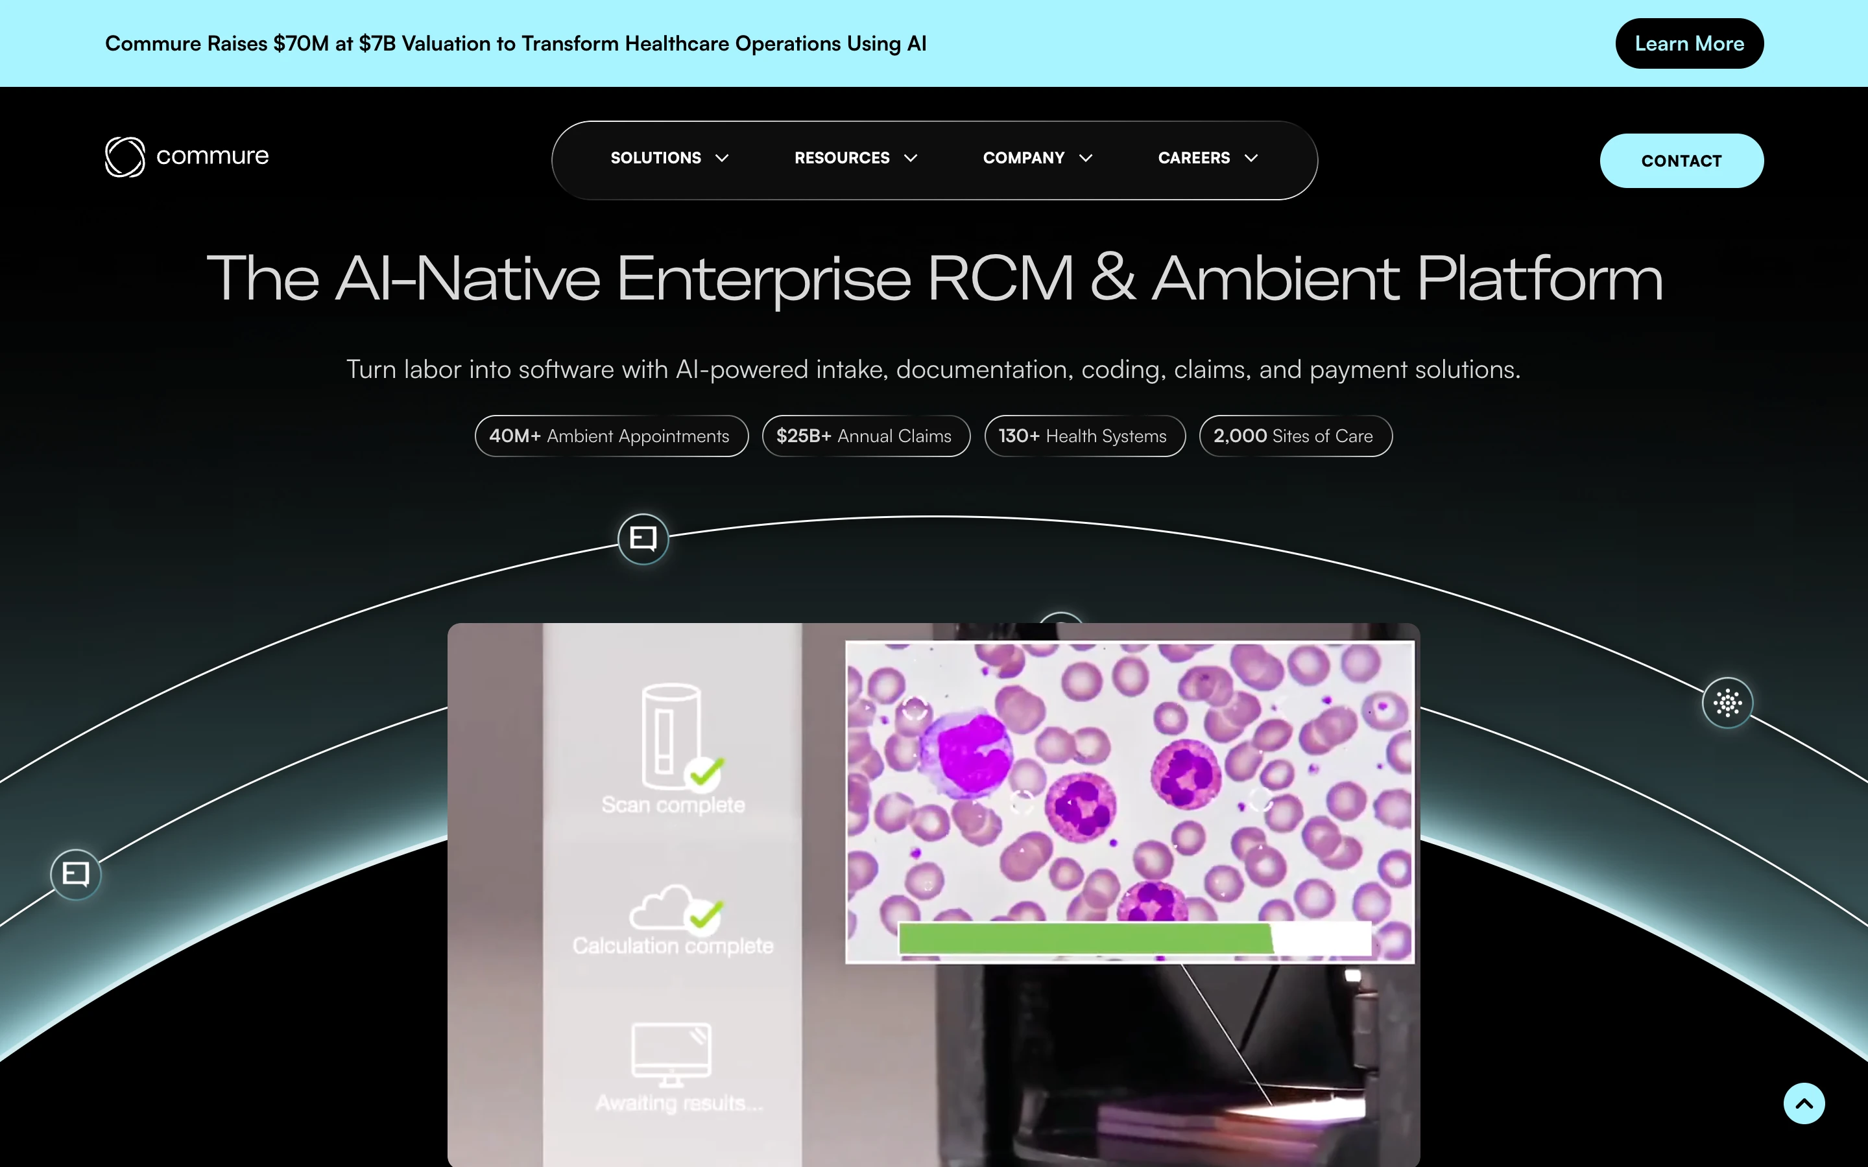Expand the Company chevron arrow
1868x1167 pixels.
click(x=1086, y=158)
